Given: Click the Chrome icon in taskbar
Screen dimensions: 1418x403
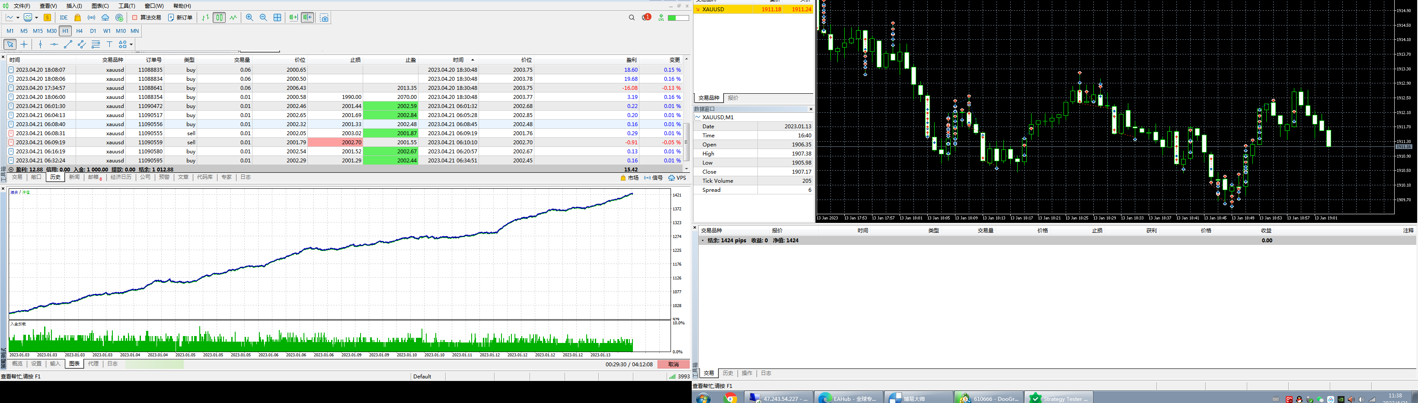Looking at the screenshot, I should pyautogui.click(x=731, y=398).
